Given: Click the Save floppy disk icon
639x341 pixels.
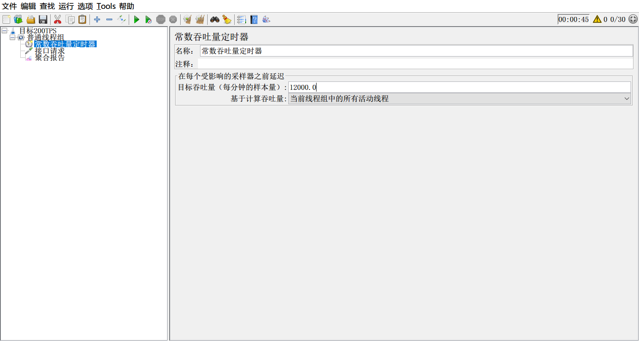Looking at the screenshot, I should point(43,19).
